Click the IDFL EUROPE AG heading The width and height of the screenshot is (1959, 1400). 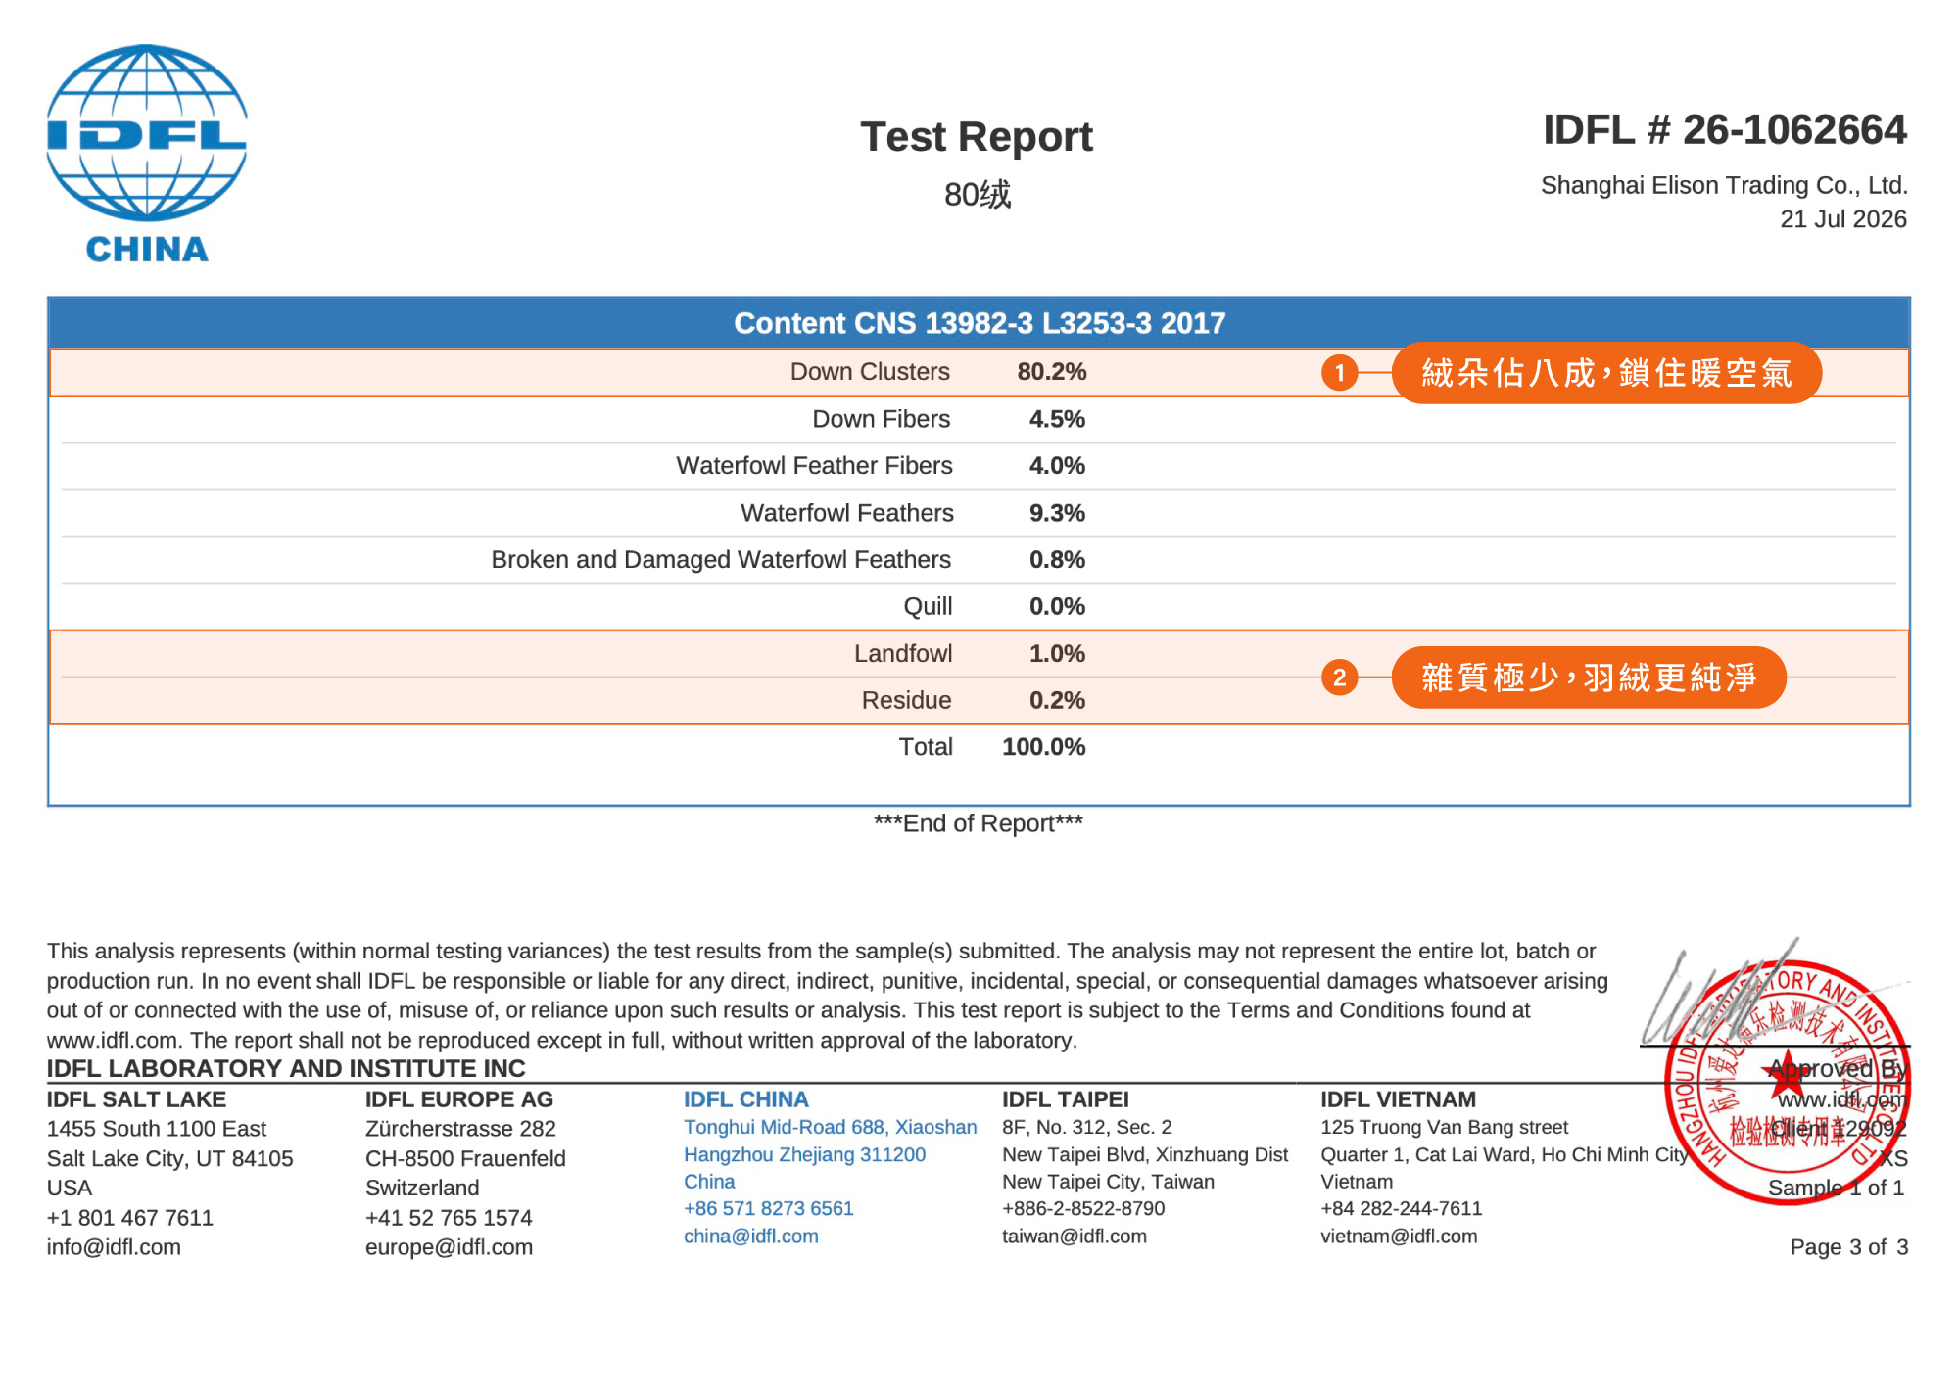pos(459,1099)
